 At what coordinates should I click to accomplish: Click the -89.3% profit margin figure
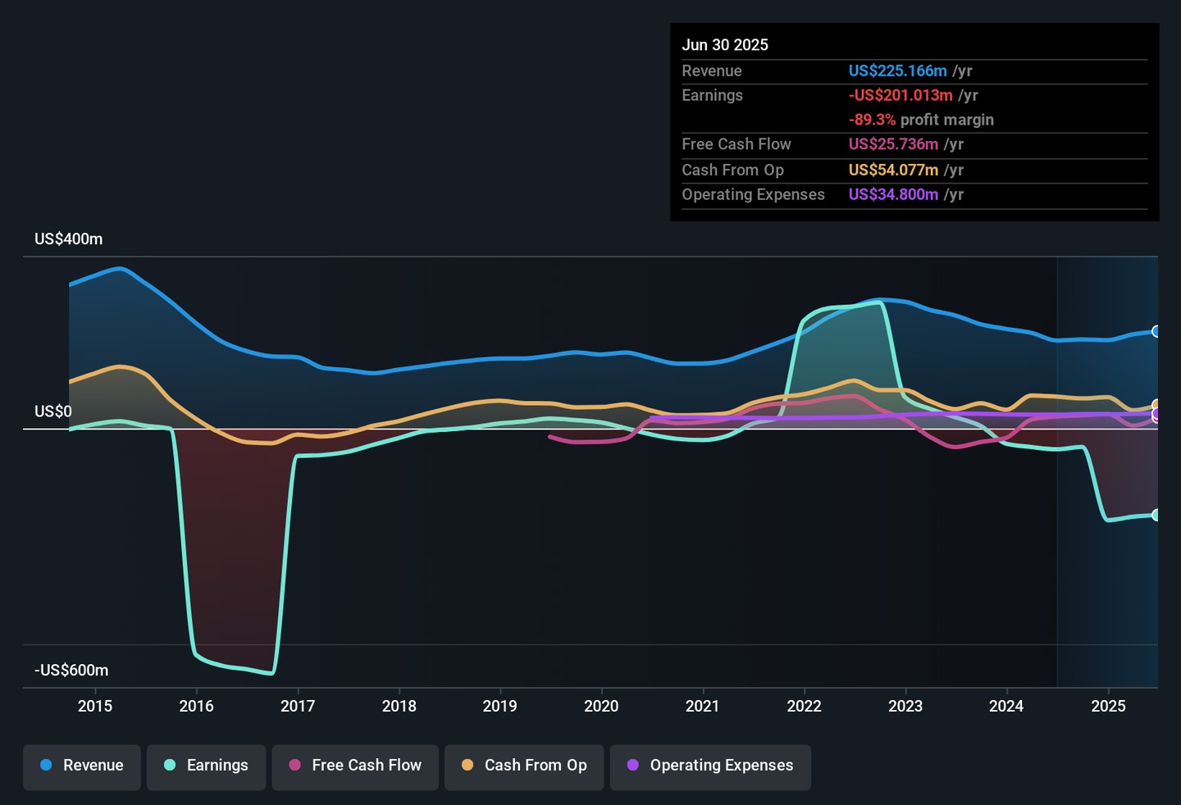[x=872, y=120]
